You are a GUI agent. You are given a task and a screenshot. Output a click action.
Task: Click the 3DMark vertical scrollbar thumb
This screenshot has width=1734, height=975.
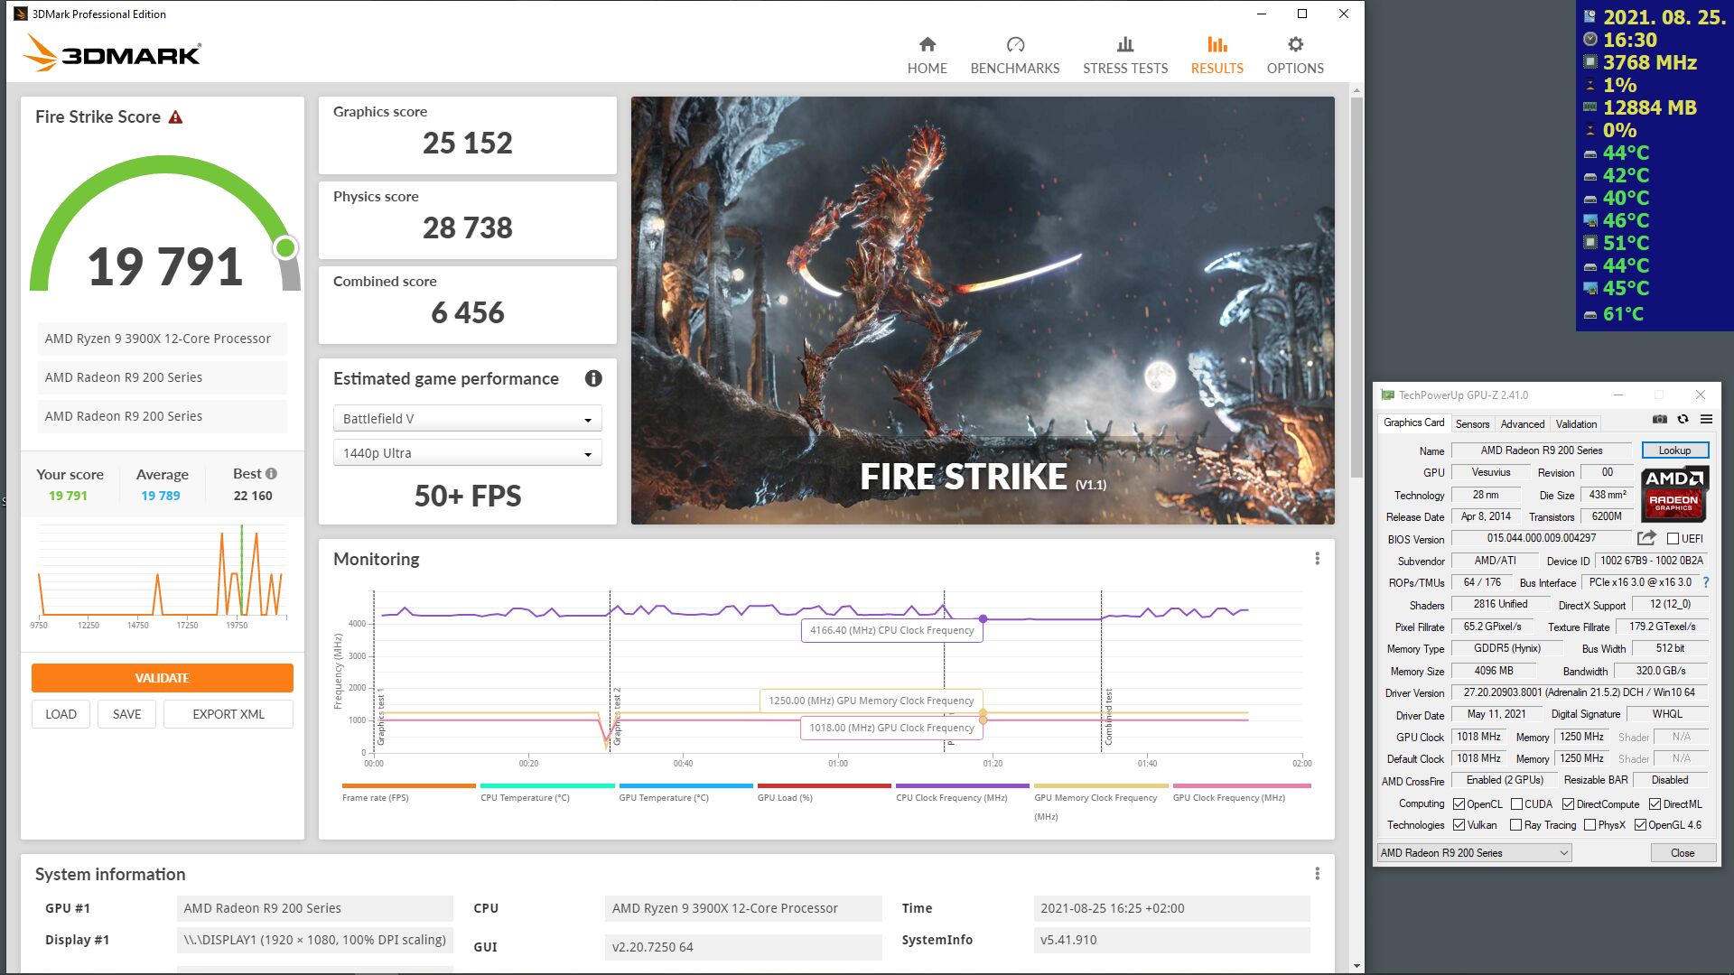(x=1356, y=287)
